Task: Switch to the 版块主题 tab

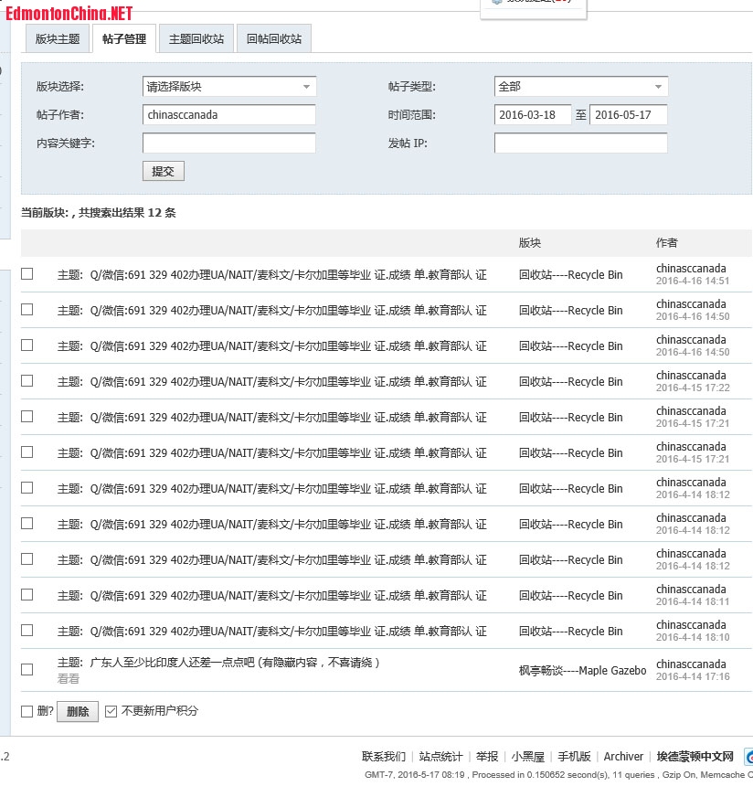Action: [x=57, y=39]
